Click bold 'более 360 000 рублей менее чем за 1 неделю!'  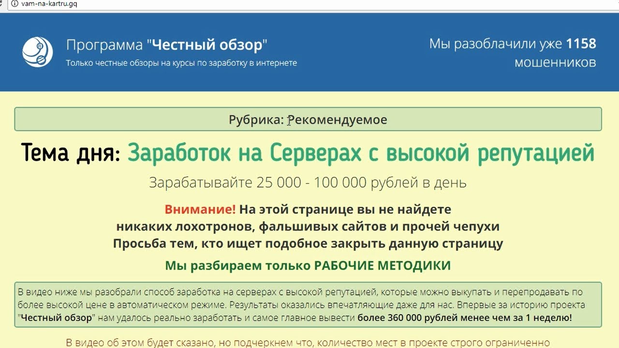(x=465, y=318)
